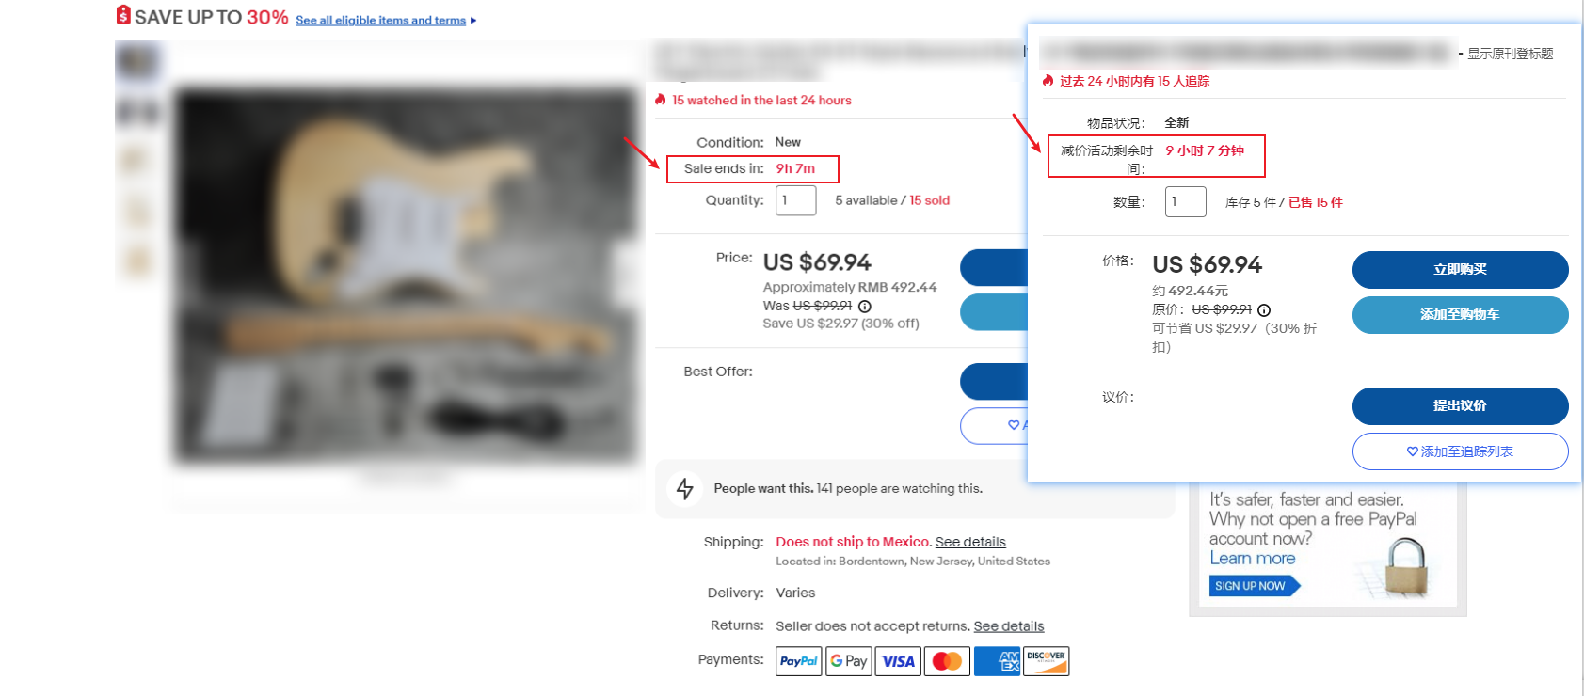Click the 立即购买 buy now button

coord(1461,270)
